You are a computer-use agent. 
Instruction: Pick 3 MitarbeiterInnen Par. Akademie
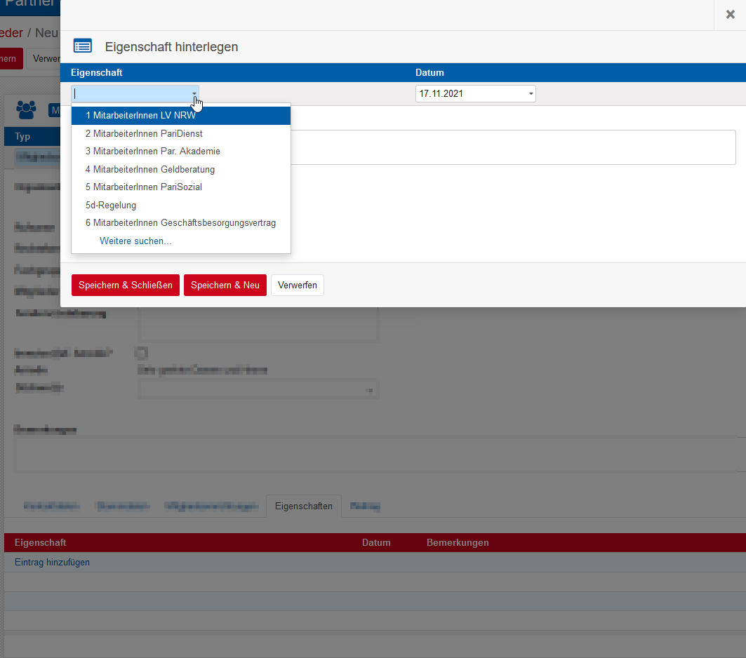tap(152, 151)
